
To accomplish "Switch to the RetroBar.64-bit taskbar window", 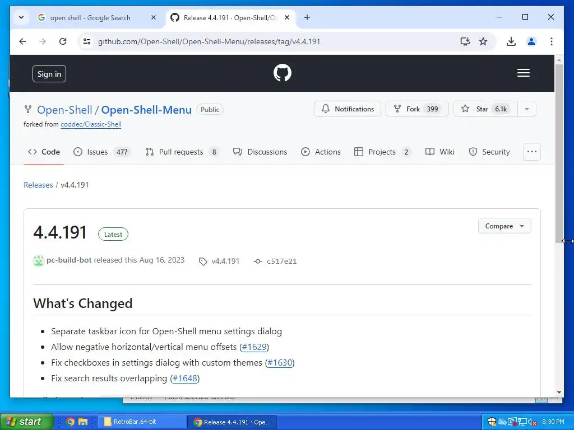I will pyautogui.click(x=142, y=422).
